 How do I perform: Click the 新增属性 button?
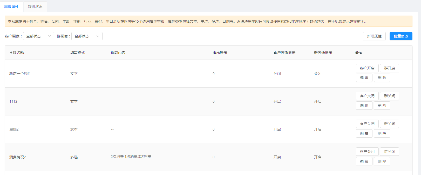(374, 36)
